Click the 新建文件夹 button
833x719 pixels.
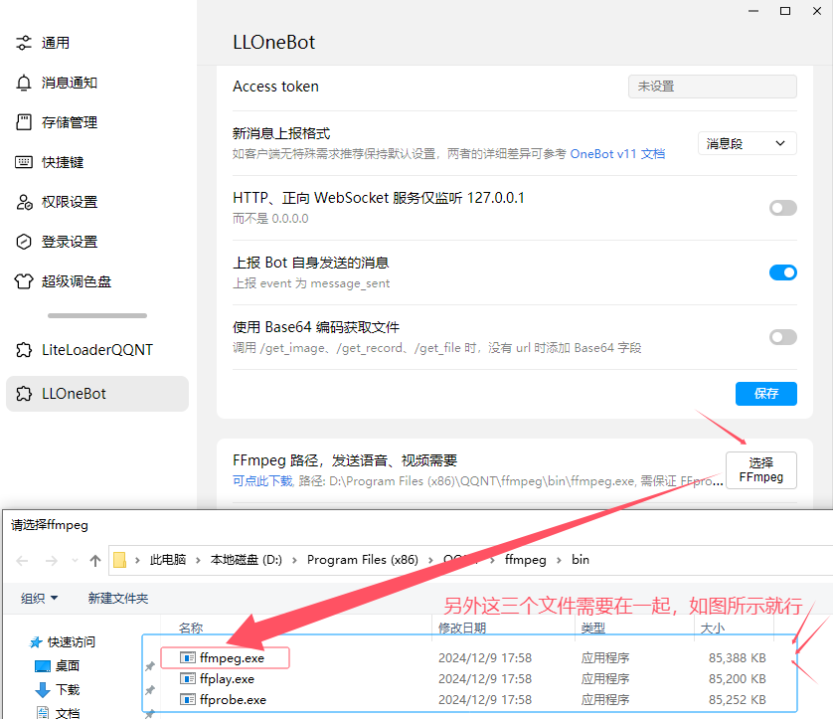point(118,599)
